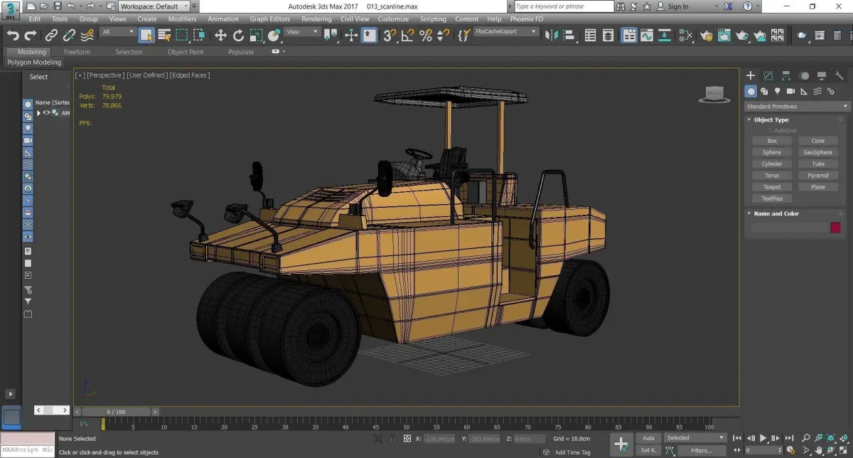The width and height of the screenshot is (853, 458).
Task: Switch to the Modify panel tab icon
Action: click(x=768, y=75)
